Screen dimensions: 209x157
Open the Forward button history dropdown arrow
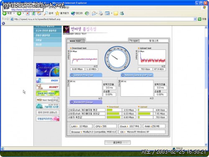point(23,13)
